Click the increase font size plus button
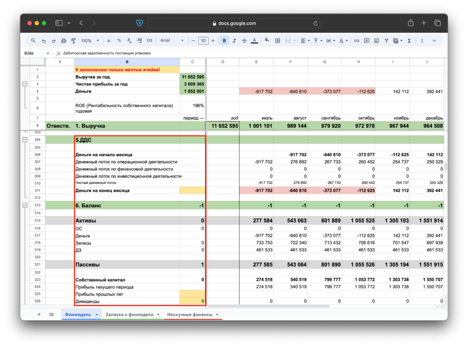This screenshot has width=468, height=347. click(213, 41)
